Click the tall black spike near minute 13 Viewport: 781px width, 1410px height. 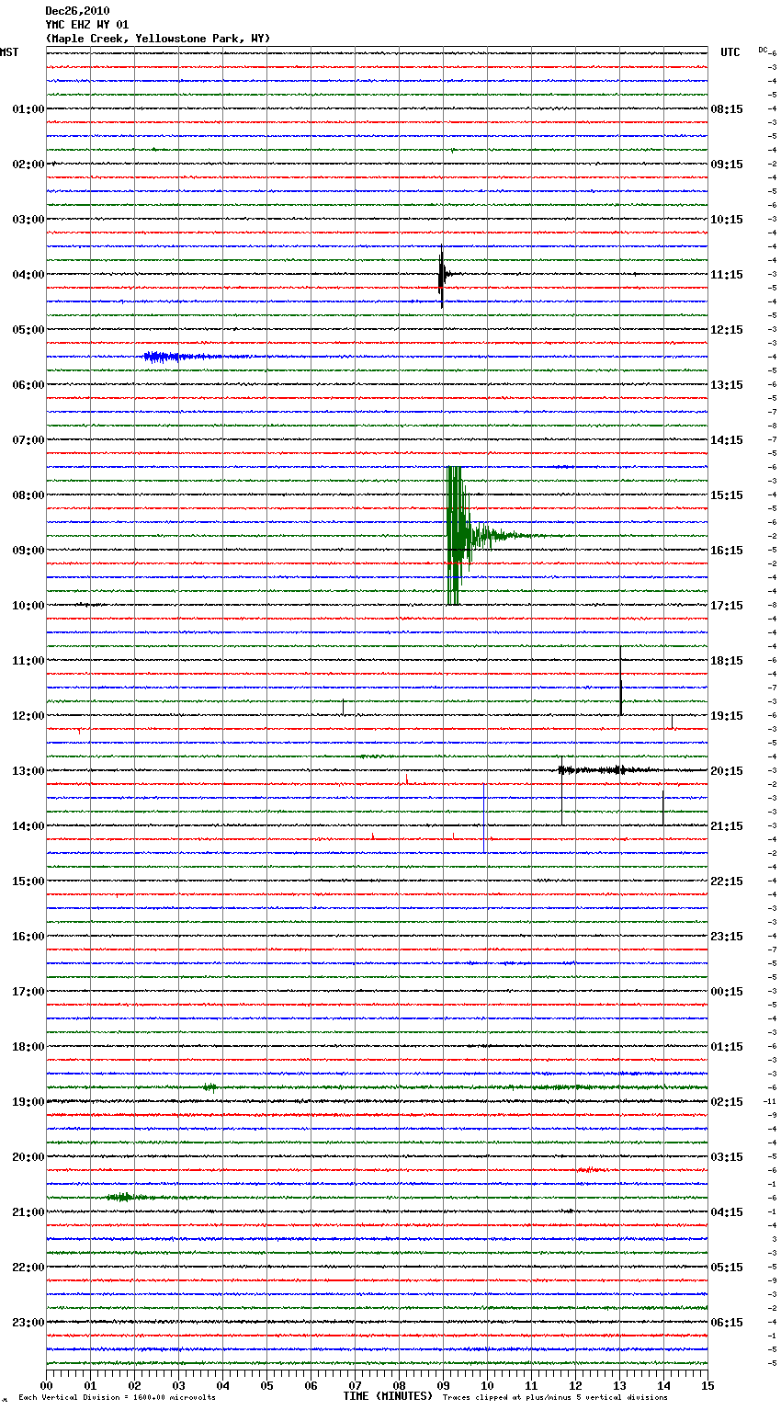621,681
